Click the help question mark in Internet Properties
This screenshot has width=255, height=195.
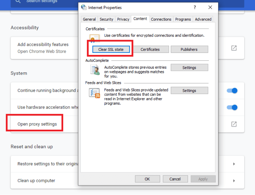tap(195, 7)
